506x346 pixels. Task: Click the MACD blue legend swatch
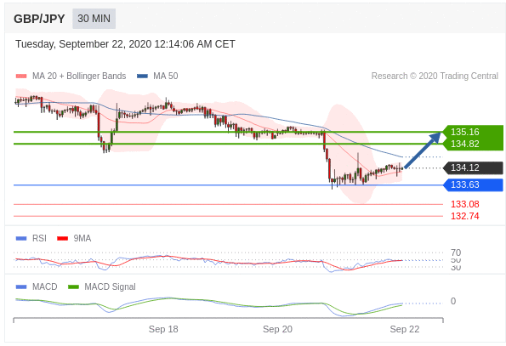[x=21, y=286]
